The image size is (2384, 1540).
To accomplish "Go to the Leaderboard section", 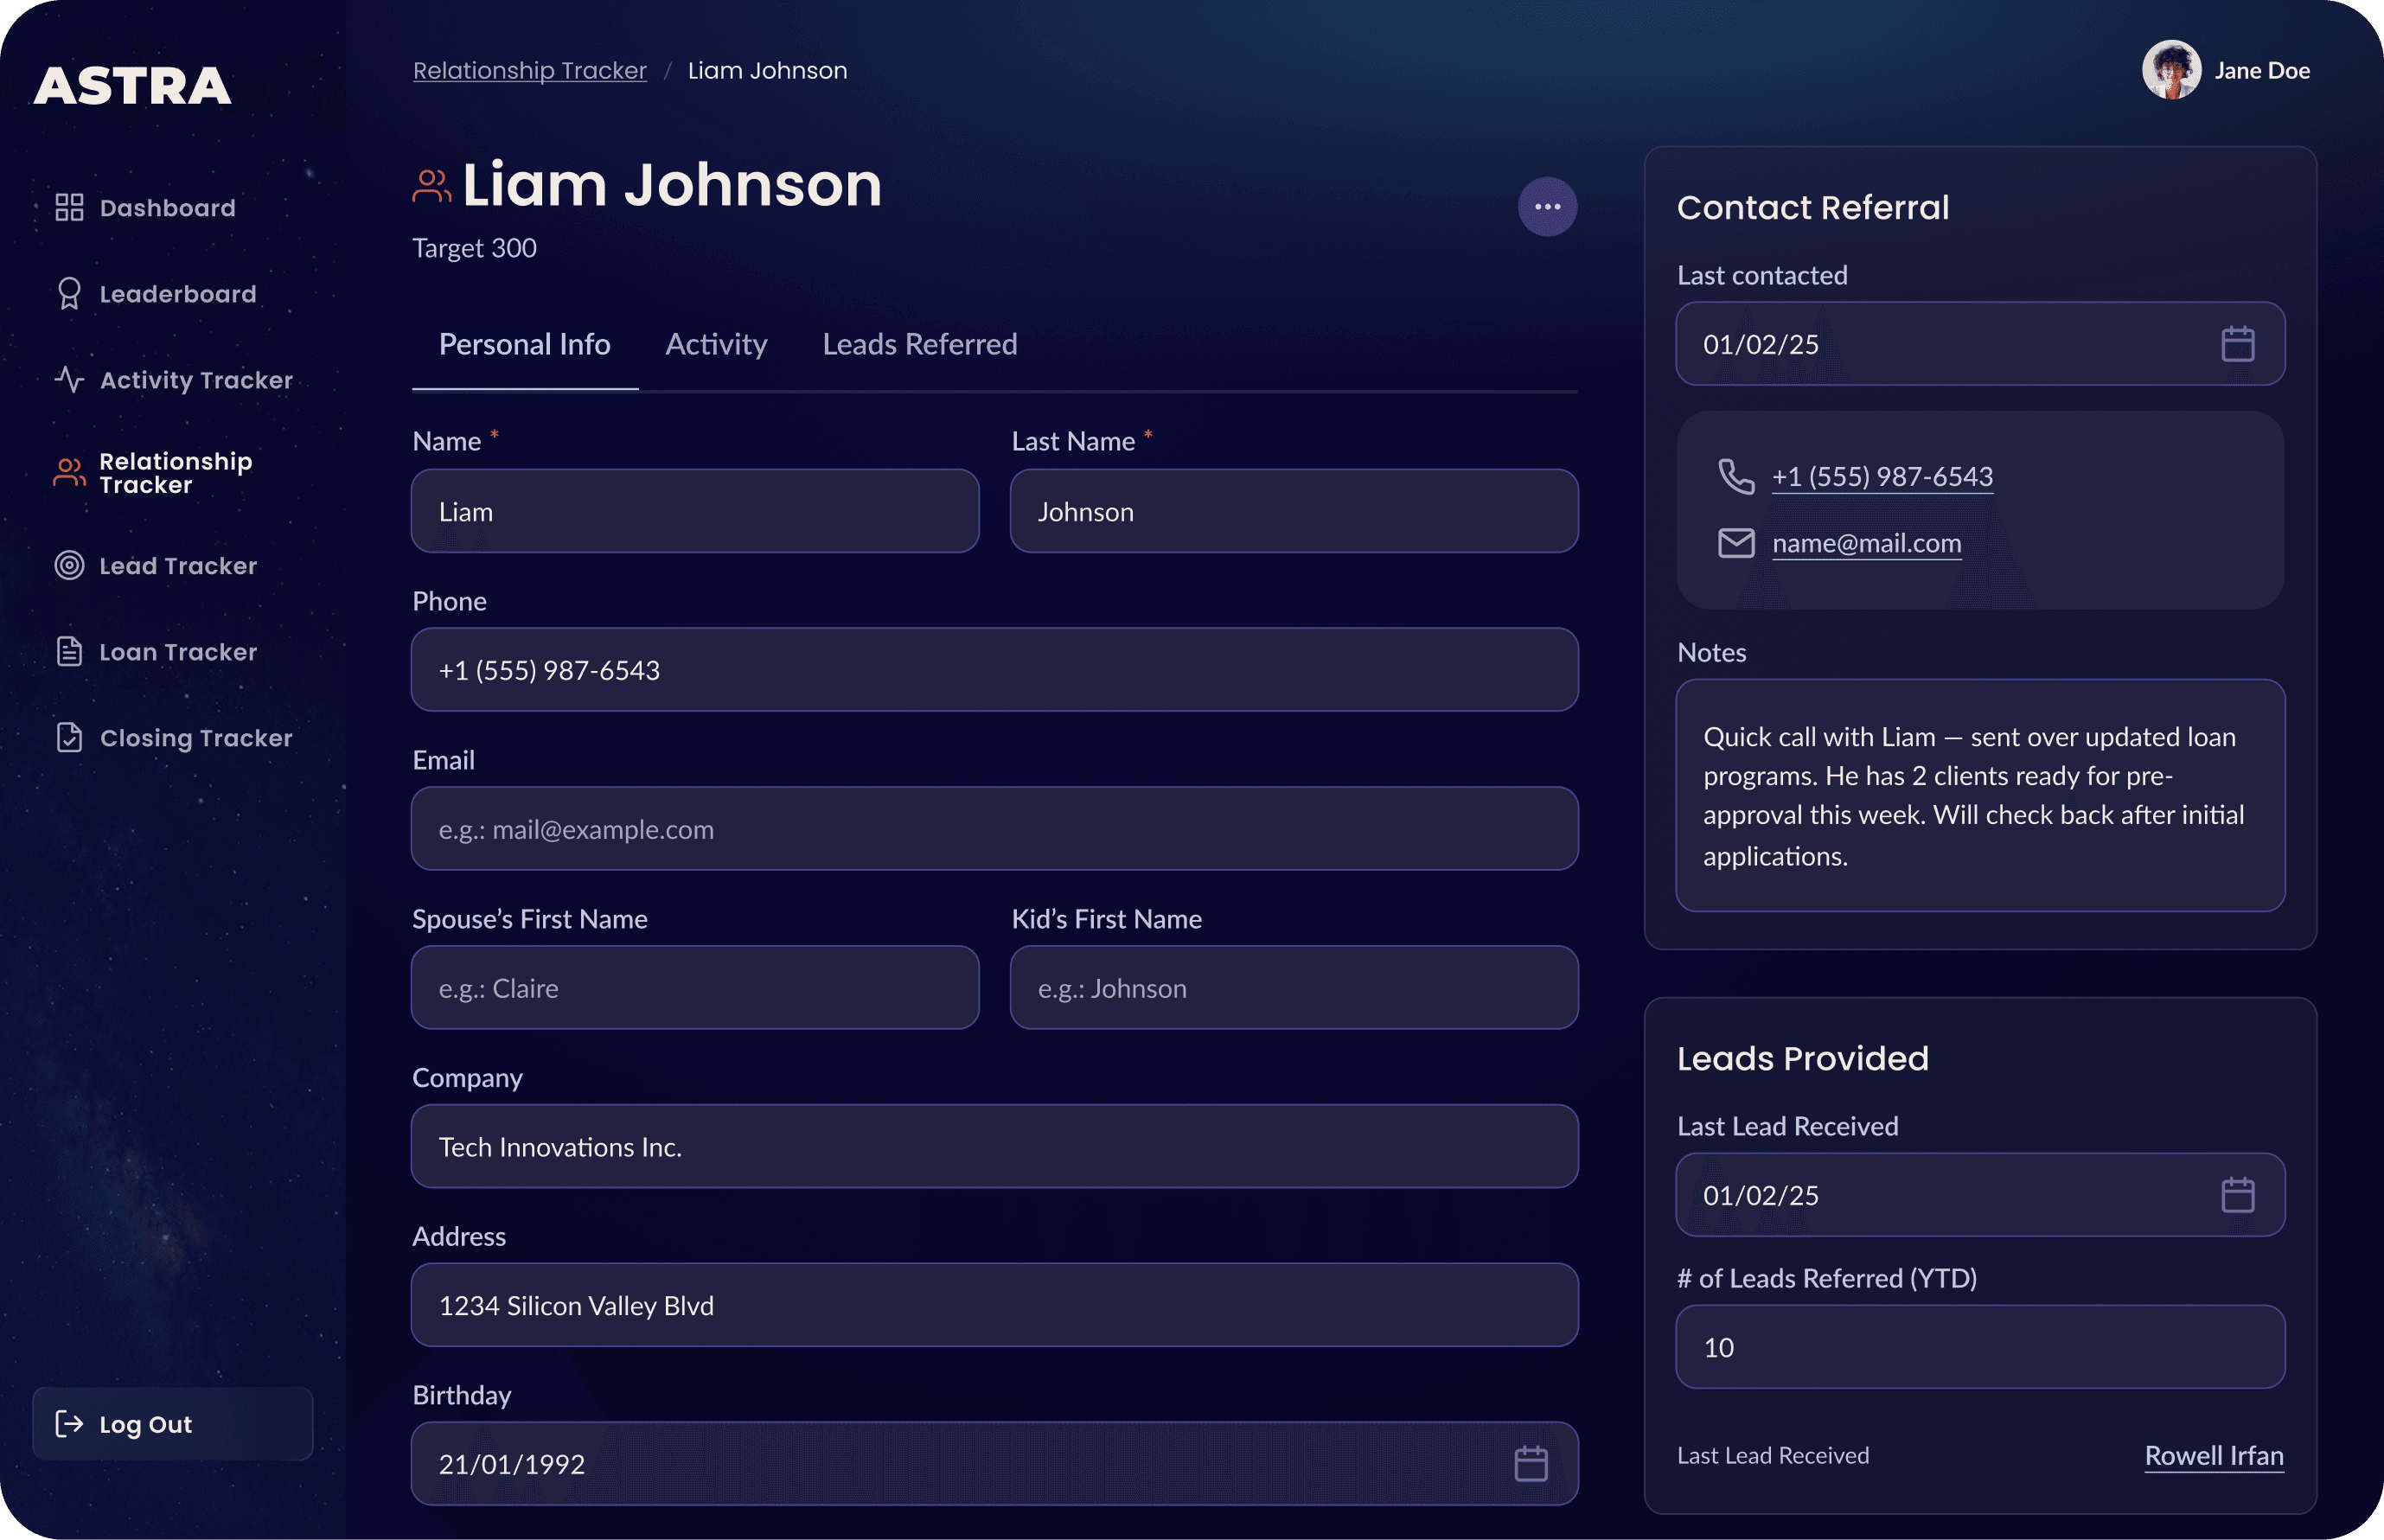I will [177, 293].
